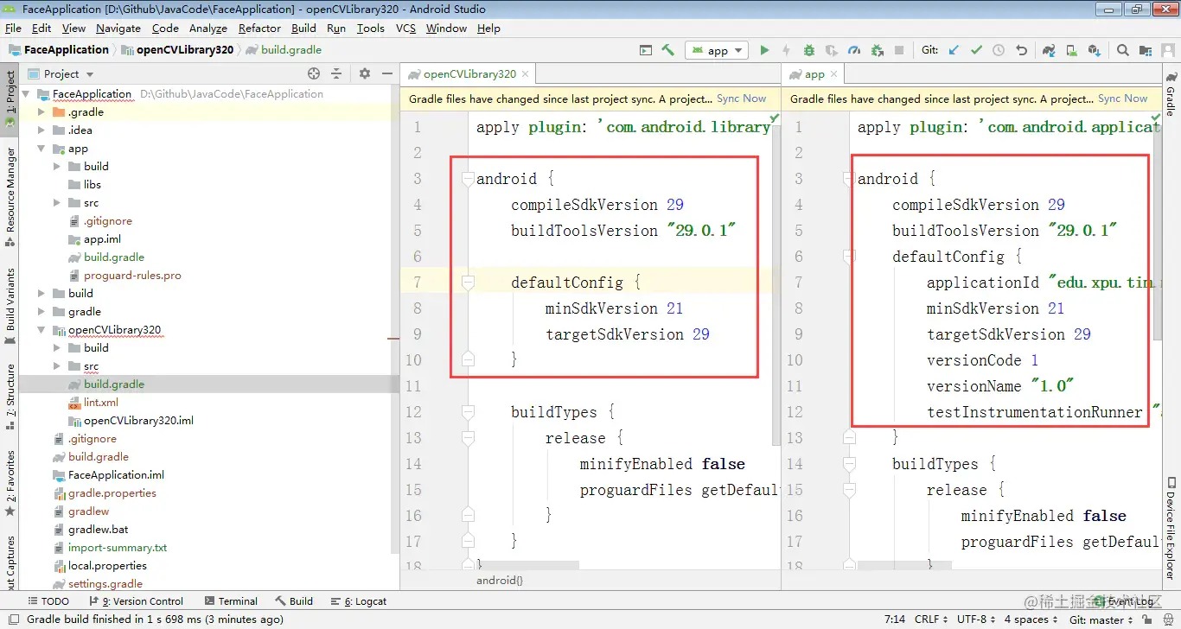This screenshot has height=629, width=1181.
Task: Toggle the Gradle panel on right edge
Action: [1171, 93]
